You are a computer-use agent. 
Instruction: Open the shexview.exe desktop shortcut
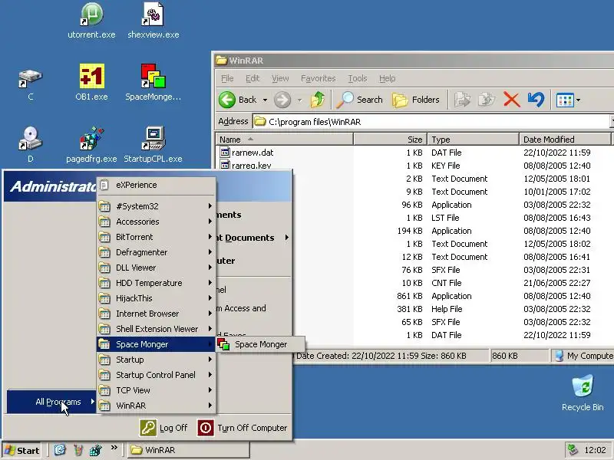click(153, 21)
